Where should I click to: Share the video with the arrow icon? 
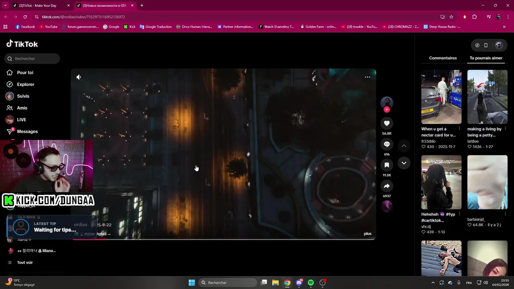click(387, 186)
